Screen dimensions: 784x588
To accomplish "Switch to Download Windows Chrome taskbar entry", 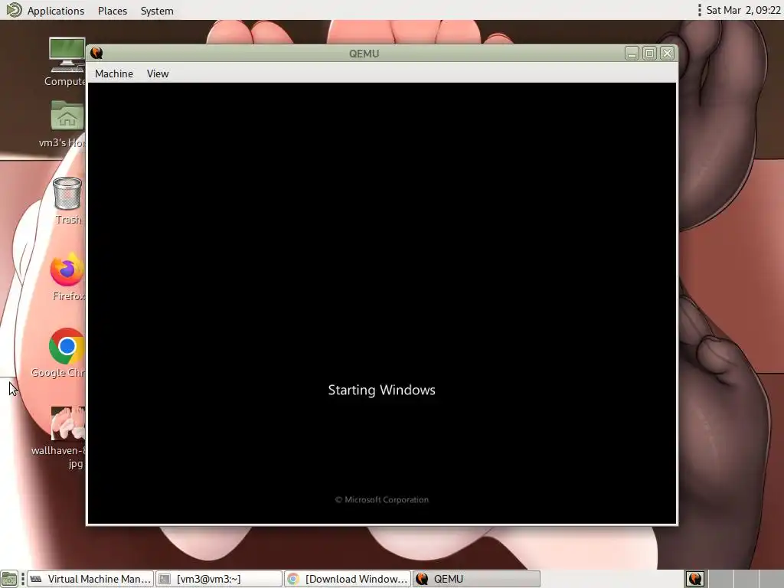I will click(x=348, y=579).
